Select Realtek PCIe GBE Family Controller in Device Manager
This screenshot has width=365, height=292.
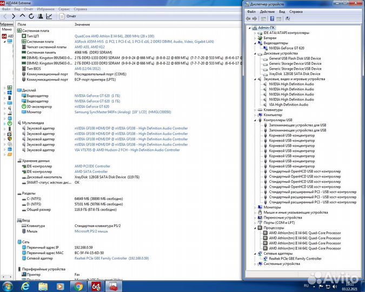coord(295,258)
